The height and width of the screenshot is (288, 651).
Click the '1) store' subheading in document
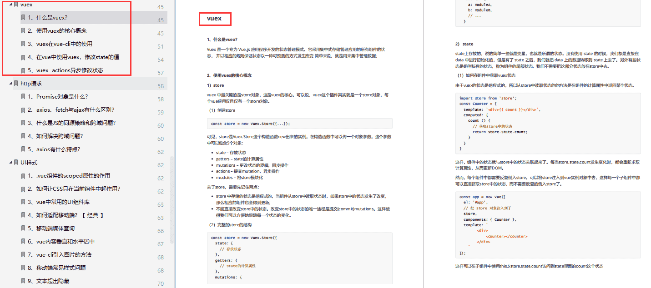(x=215, y=85)
